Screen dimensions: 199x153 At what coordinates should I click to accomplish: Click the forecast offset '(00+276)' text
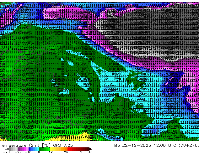(x=189, y=146)
